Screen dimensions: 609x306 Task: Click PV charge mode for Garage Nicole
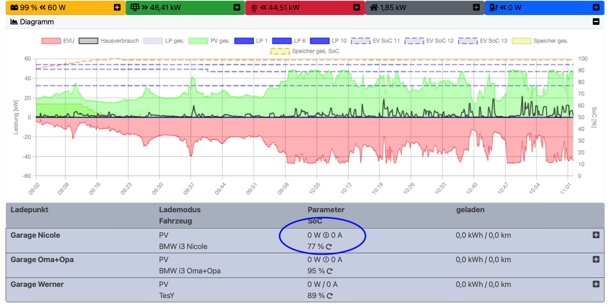[164, 235]
